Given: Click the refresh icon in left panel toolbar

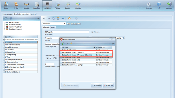Looking at the screenshot, I should [11, 18].
